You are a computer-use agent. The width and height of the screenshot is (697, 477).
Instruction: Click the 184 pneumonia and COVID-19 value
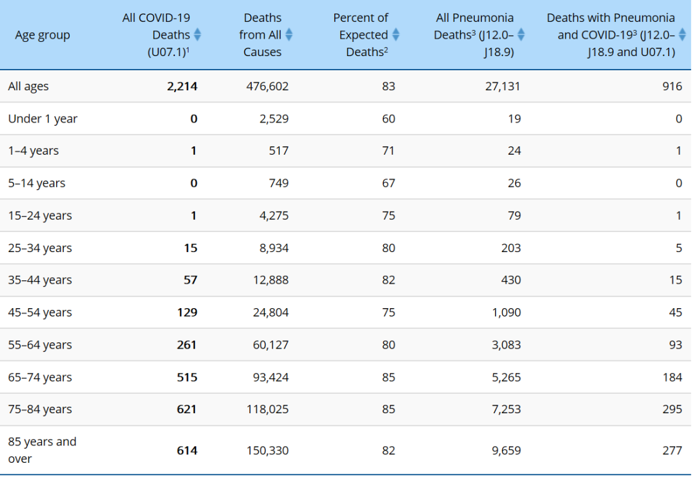click(672, 377)
